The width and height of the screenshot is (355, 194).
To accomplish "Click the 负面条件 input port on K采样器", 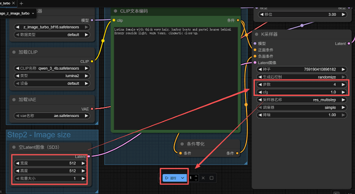I will point(255,56).
